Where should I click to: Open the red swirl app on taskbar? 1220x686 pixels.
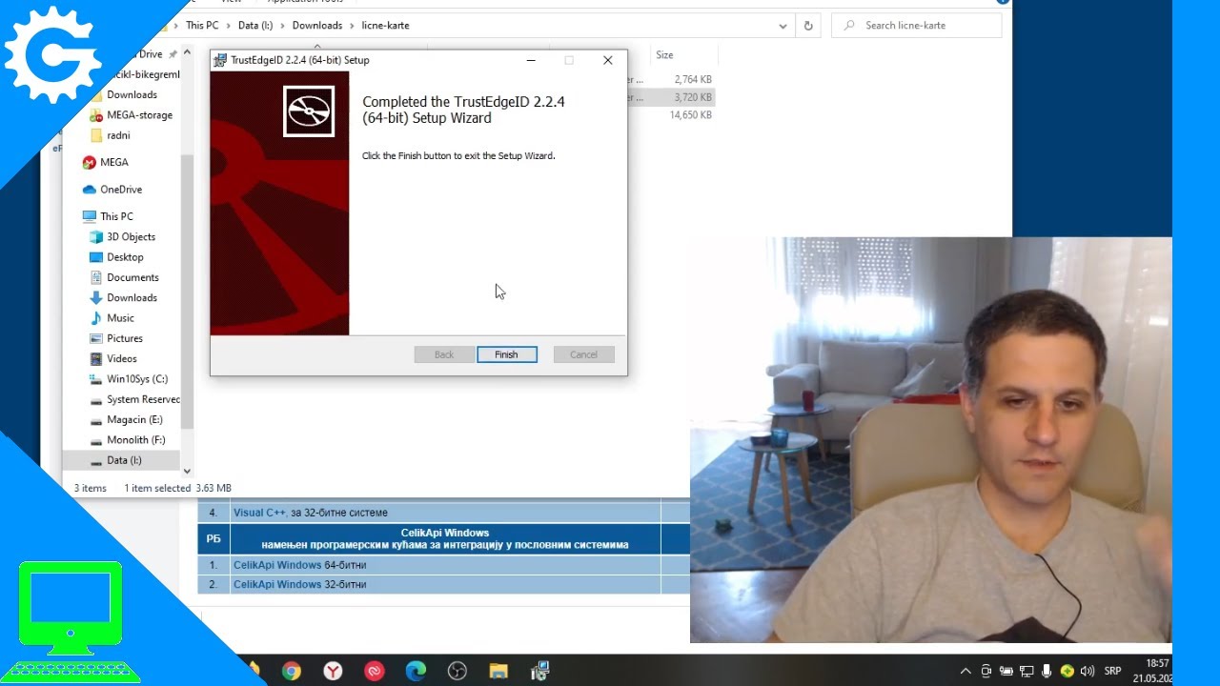click(x=375, y=671)
